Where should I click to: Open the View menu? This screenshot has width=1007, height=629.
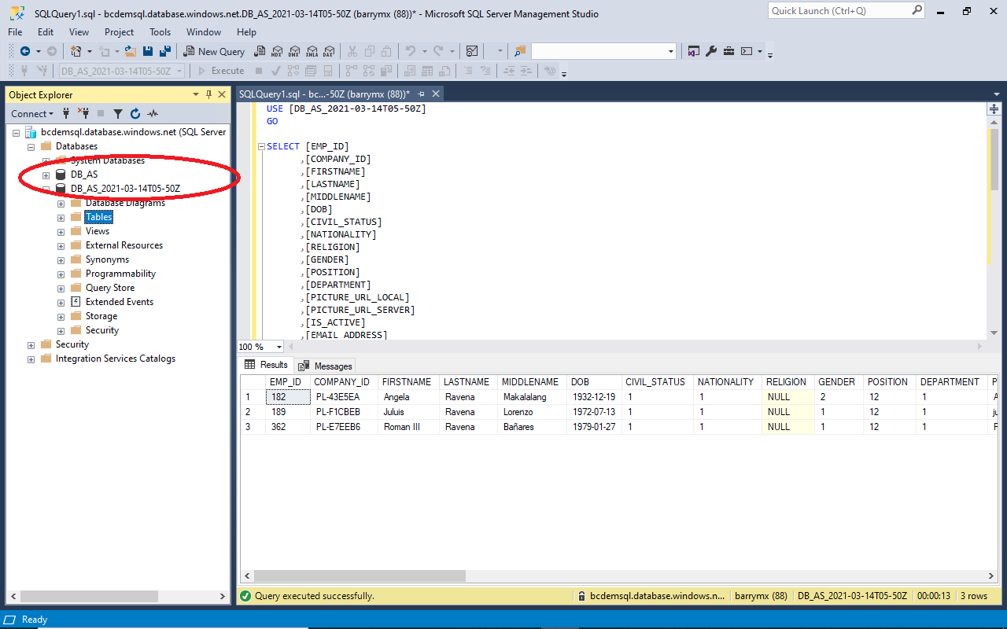click(79, 32)
